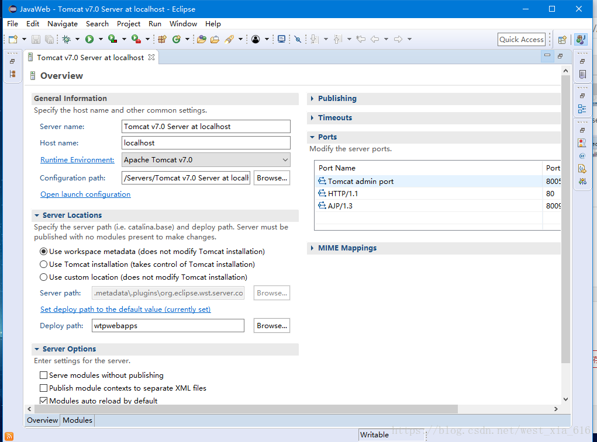Enable Publish module contexts to separate XML files
This screenshot has height=442, width=597.
coord(43,388)
